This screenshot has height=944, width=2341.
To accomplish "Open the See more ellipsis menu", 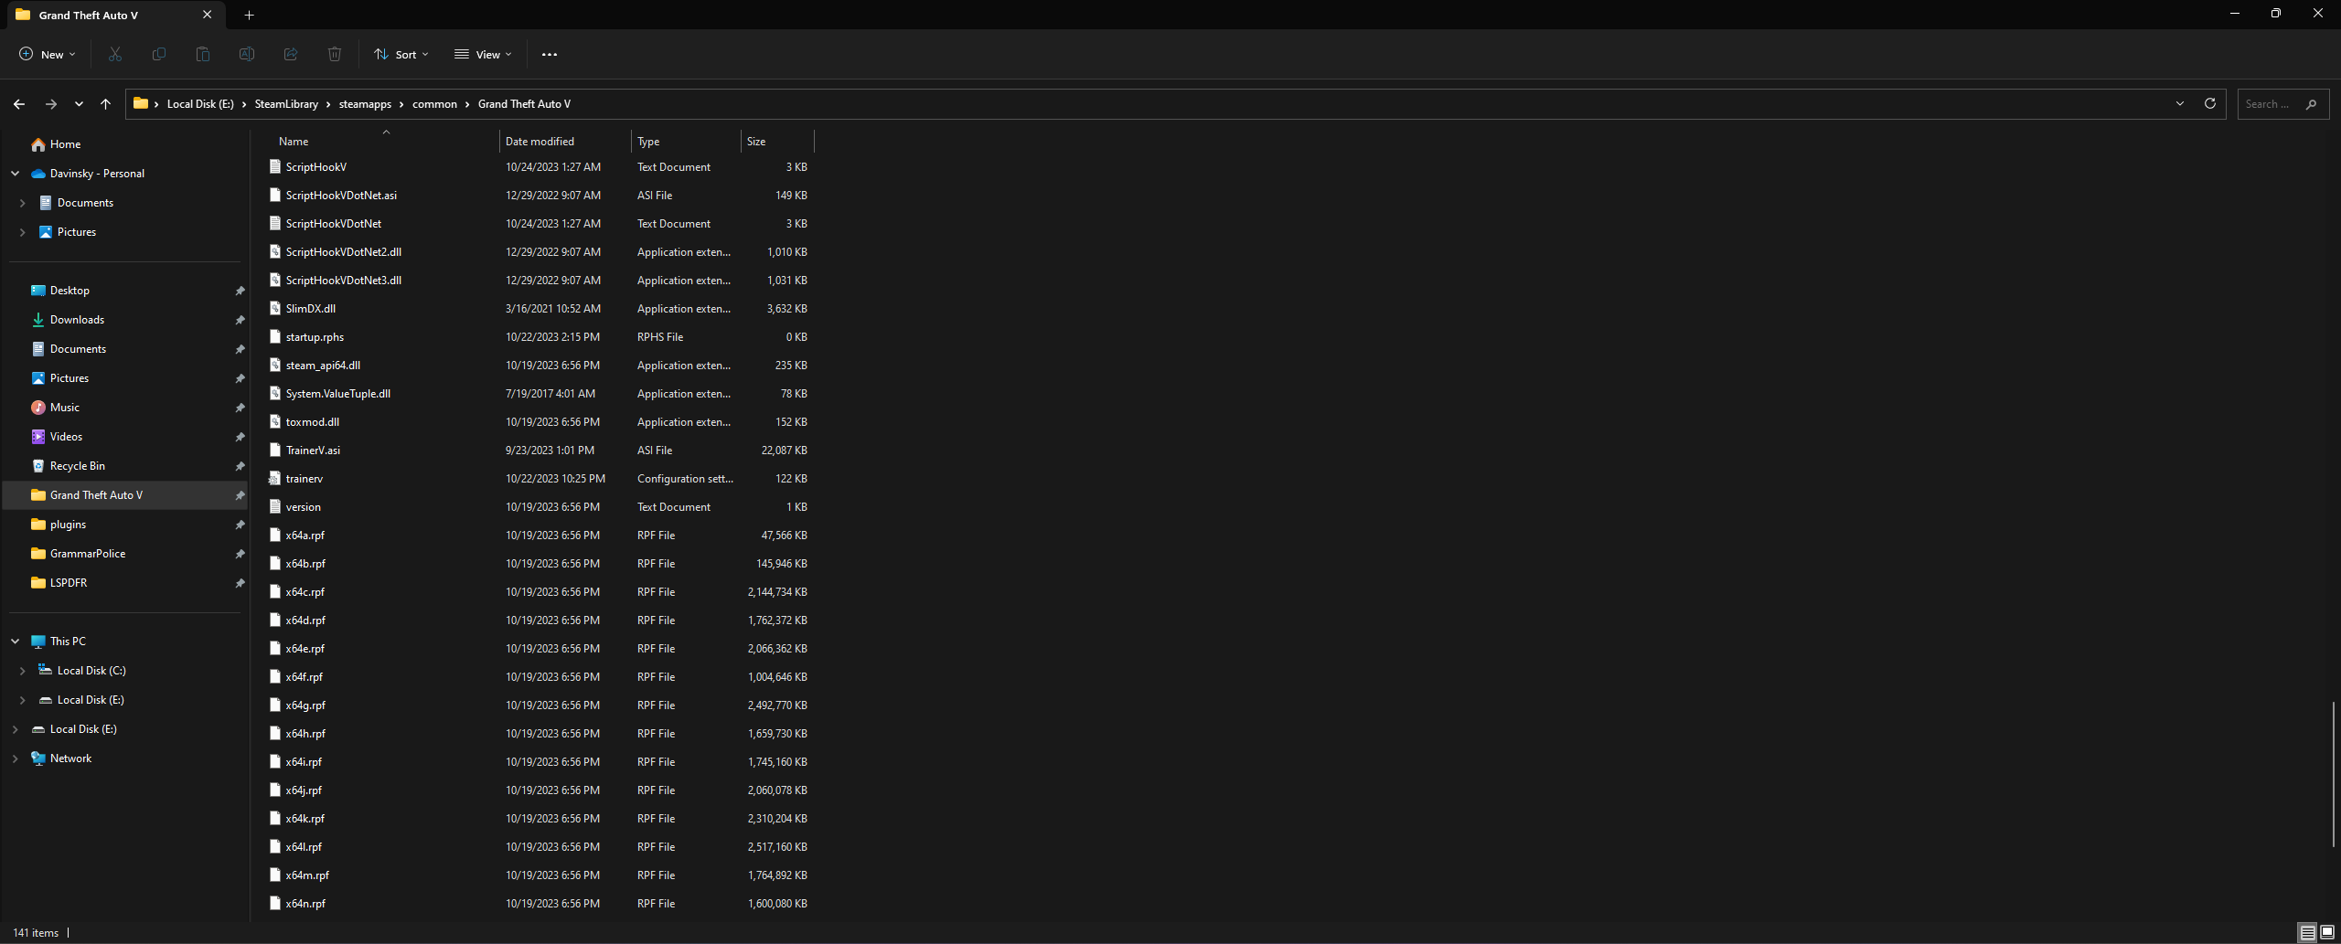I will pos(549,54).
